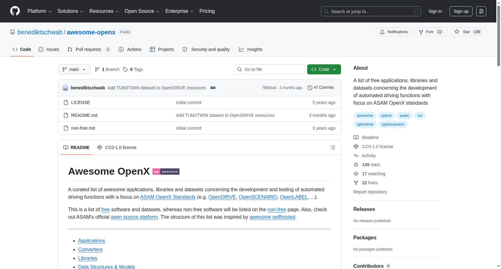Switch to the Issues tab

[49, 49]
